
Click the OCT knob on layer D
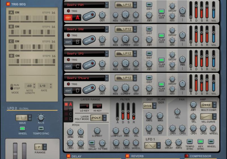(102, 88)
